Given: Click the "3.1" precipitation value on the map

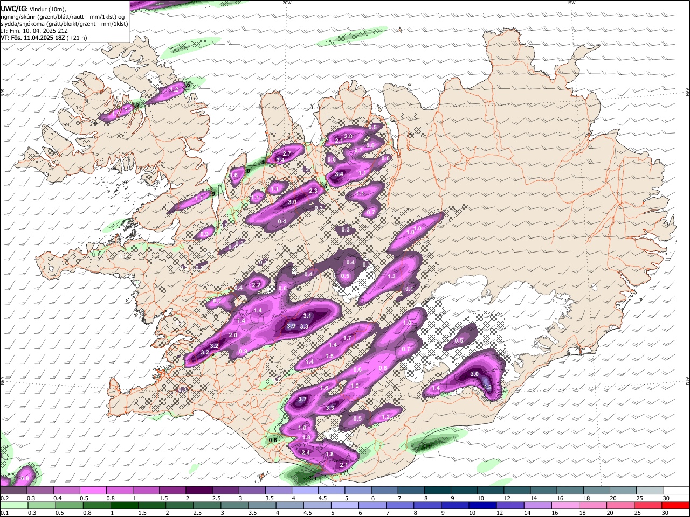Looking at the screenshot, I should [308, 316].
